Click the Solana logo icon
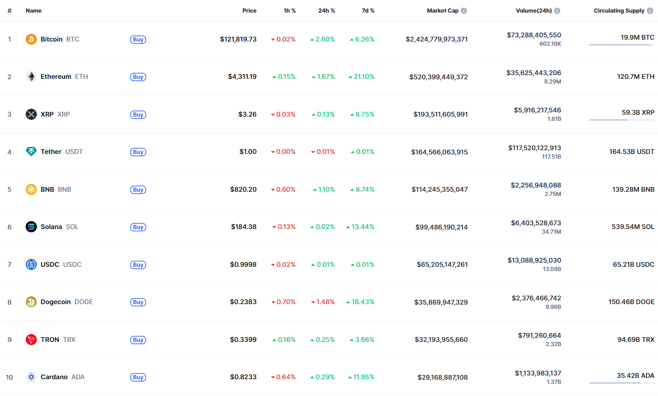The image size is (658, 396). pos(31,227)
